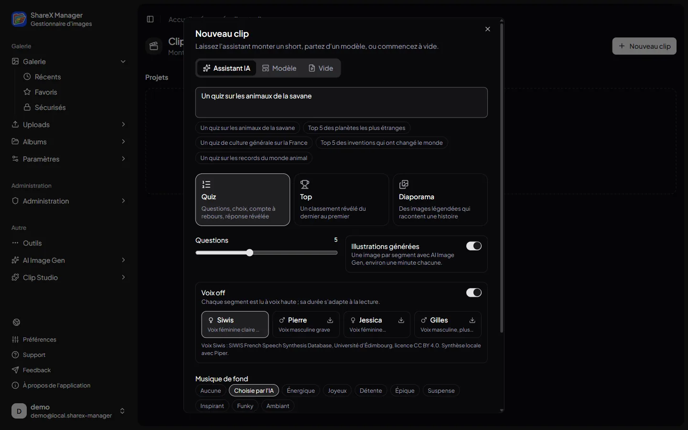Select the Quiz format card
Screen dimensions: 688x430
pos(243,200)
